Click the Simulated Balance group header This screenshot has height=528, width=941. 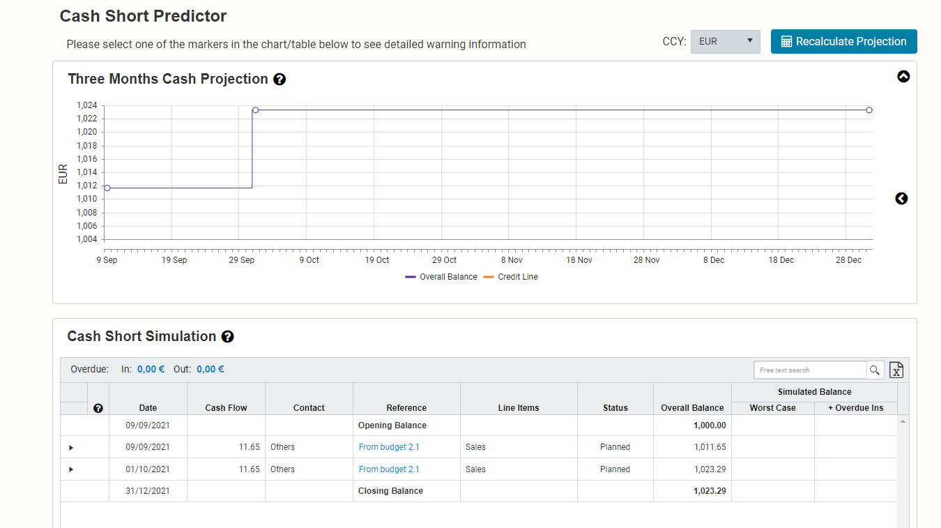coord(814,392)
